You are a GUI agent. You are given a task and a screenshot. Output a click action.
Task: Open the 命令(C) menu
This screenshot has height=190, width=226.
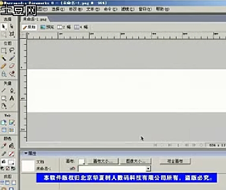(111, 9)
